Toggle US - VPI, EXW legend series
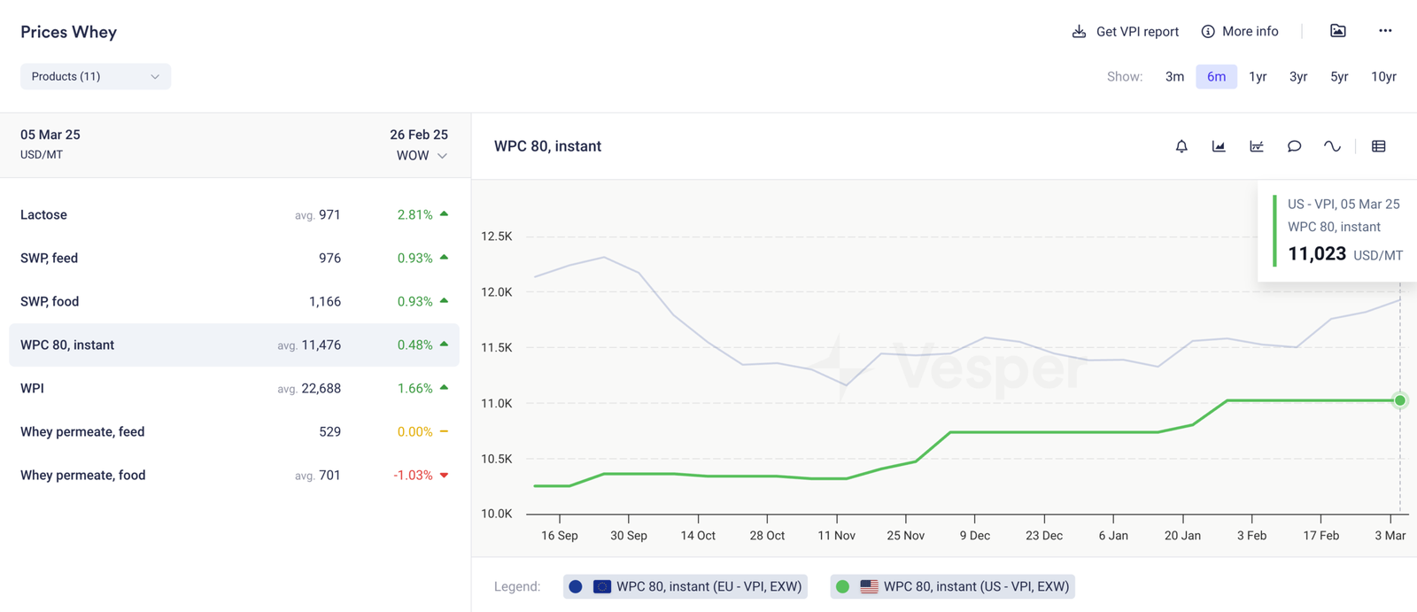 coord(953,586)
